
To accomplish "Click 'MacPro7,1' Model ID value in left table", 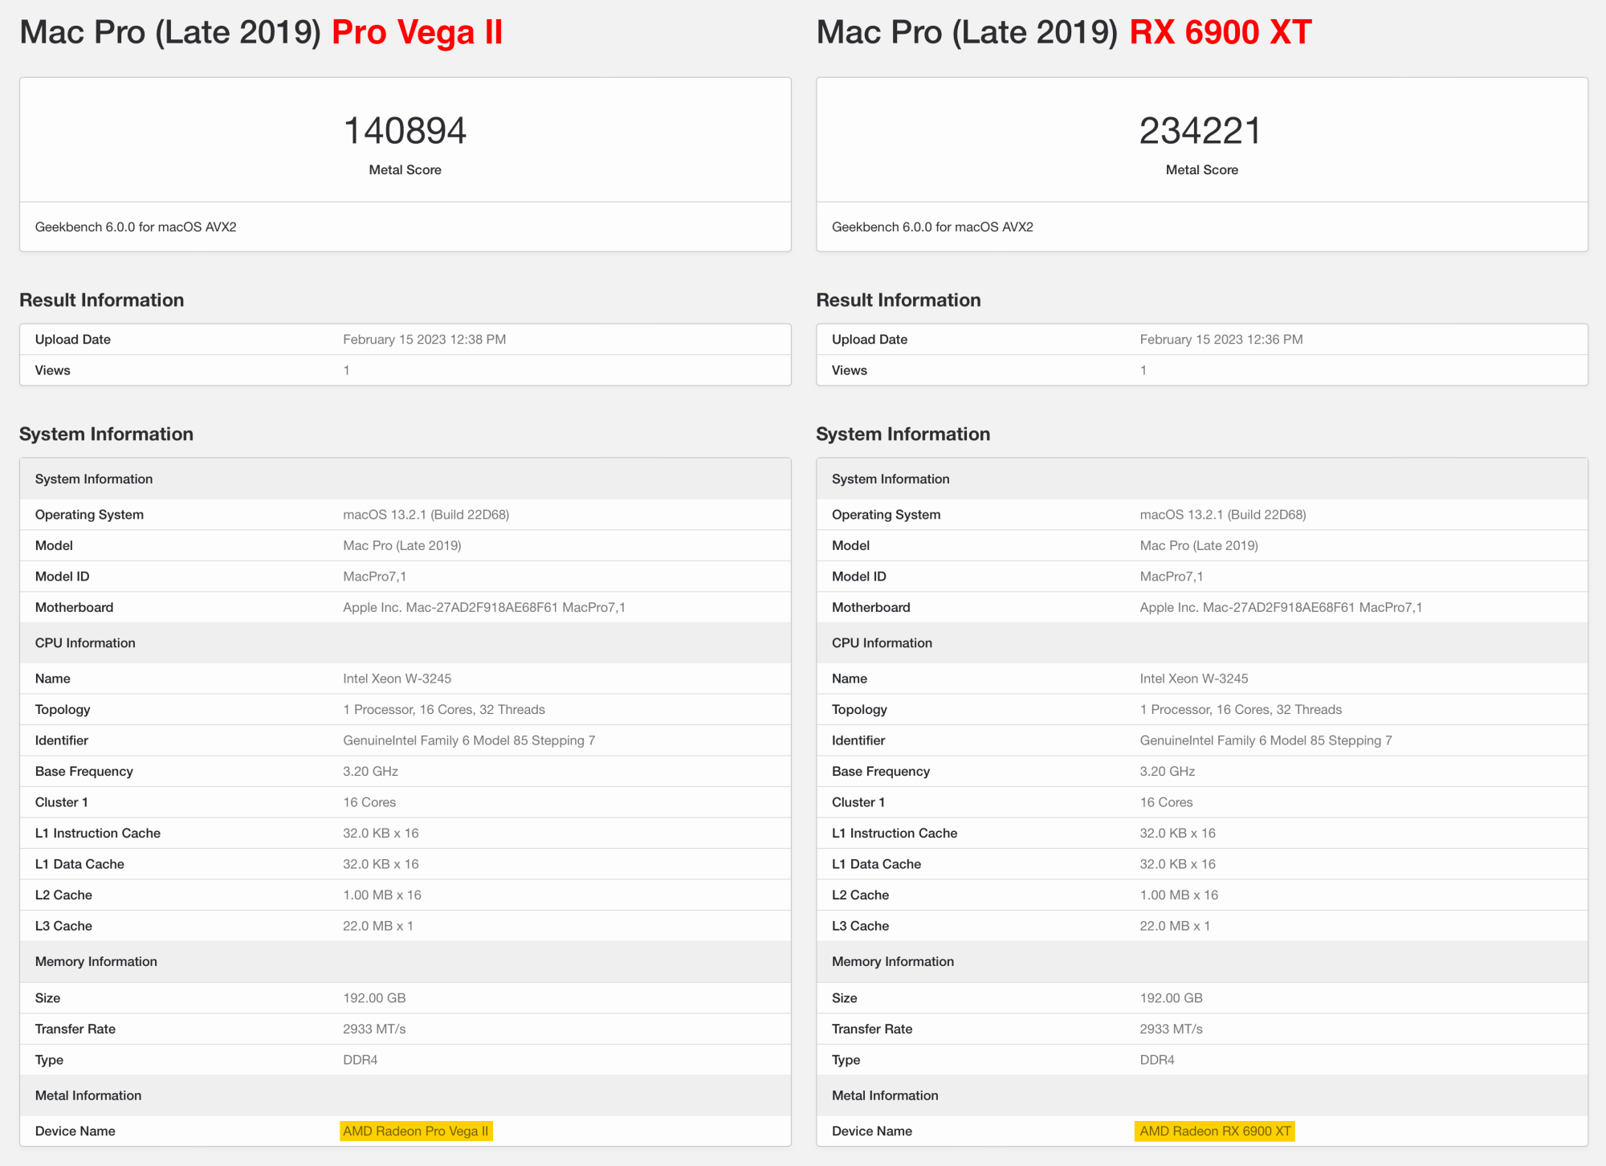I will point(374,577).
